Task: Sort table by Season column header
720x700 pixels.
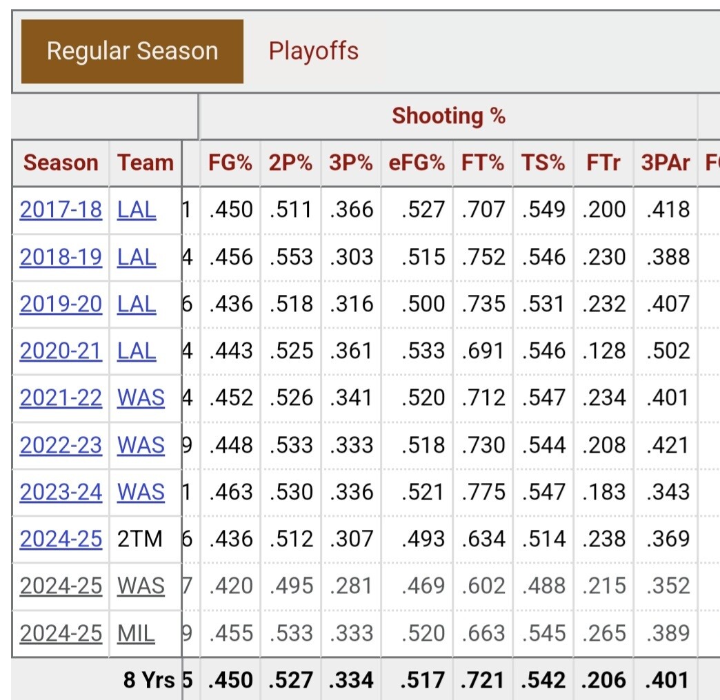Action: pyautogui.click(x=61, y=163)
